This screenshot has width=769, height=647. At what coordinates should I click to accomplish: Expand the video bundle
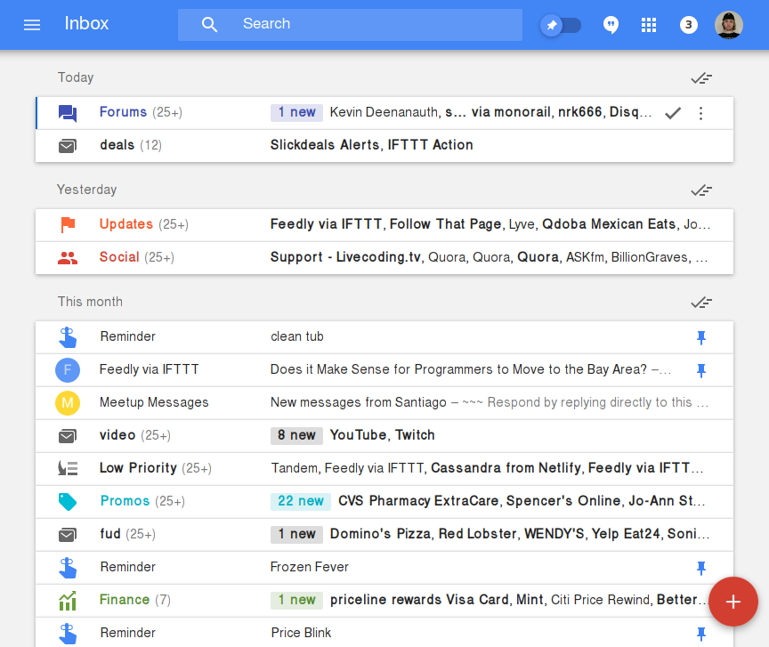click(384, 435)
